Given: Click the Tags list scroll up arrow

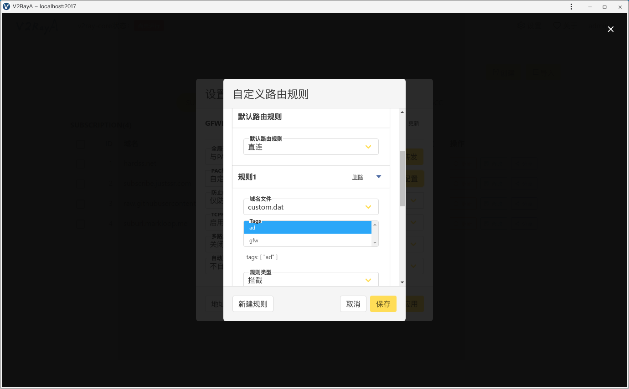Looking at the screenshot, I should tap(375, 224).
